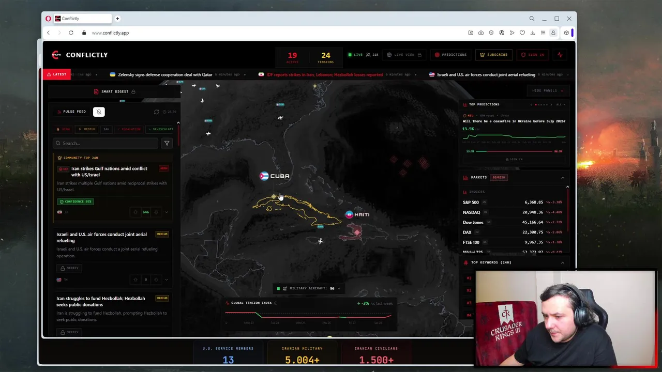
Task: Click the LATEST ticker label
Action: pos(56,74)
